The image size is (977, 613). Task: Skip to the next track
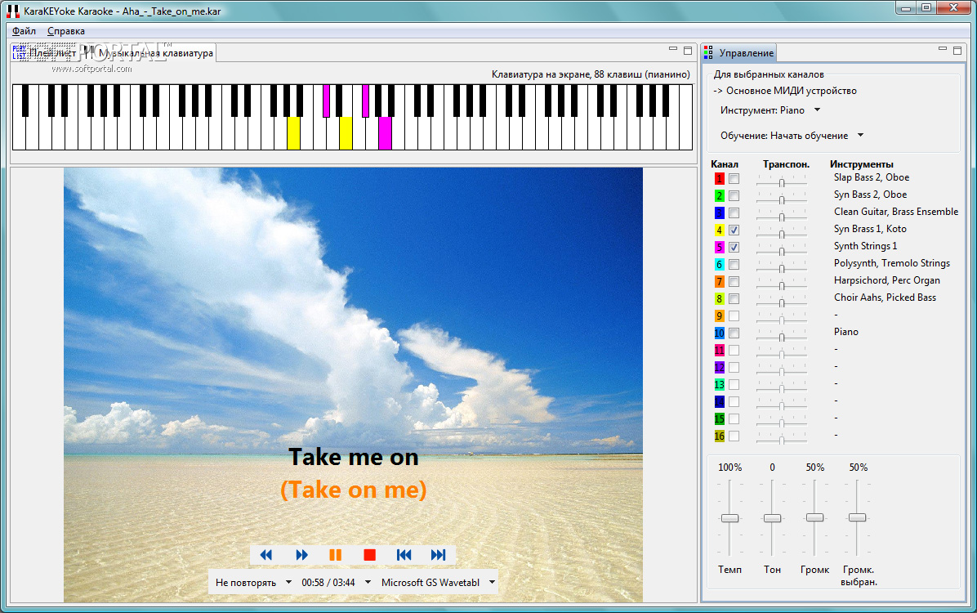coord(438,554)
